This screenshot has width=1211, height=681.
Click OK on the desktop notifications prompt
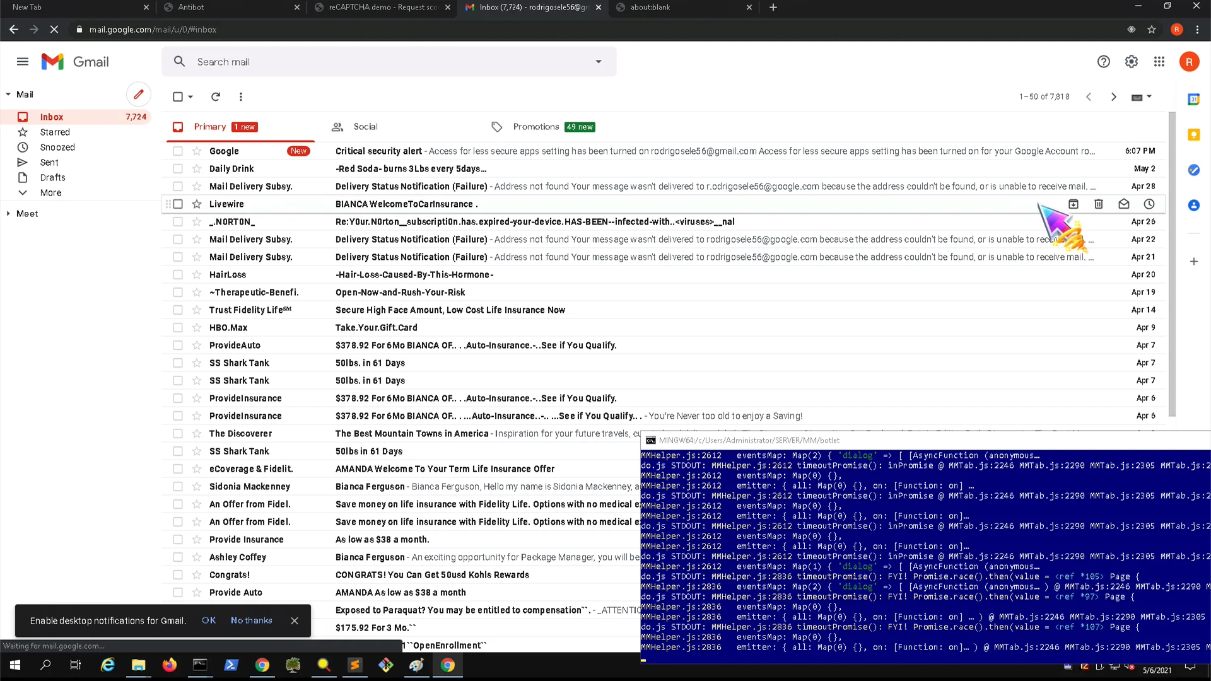point(209,620)
